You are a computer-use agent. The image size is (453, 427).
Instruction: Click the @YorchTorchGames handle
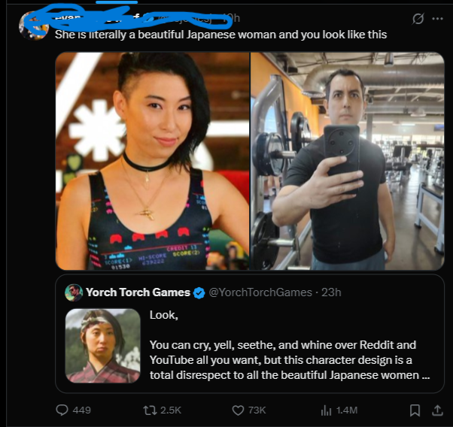[x=260, y=292]
